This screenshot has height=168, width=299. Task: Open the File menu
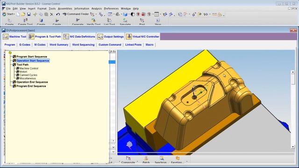(x=8, y=8)
